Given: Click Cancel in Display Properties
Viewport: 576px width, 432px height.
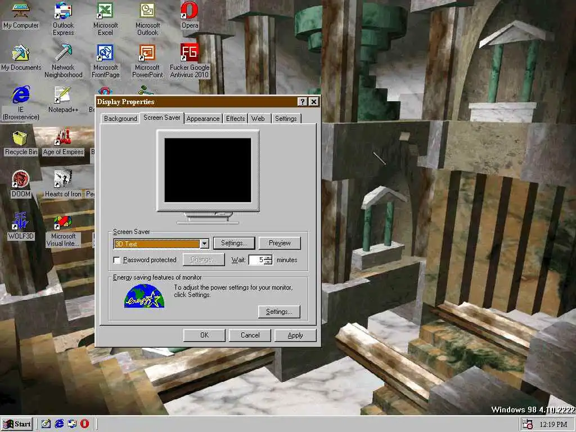Looking at the screenshot, I should coord(250,335).
